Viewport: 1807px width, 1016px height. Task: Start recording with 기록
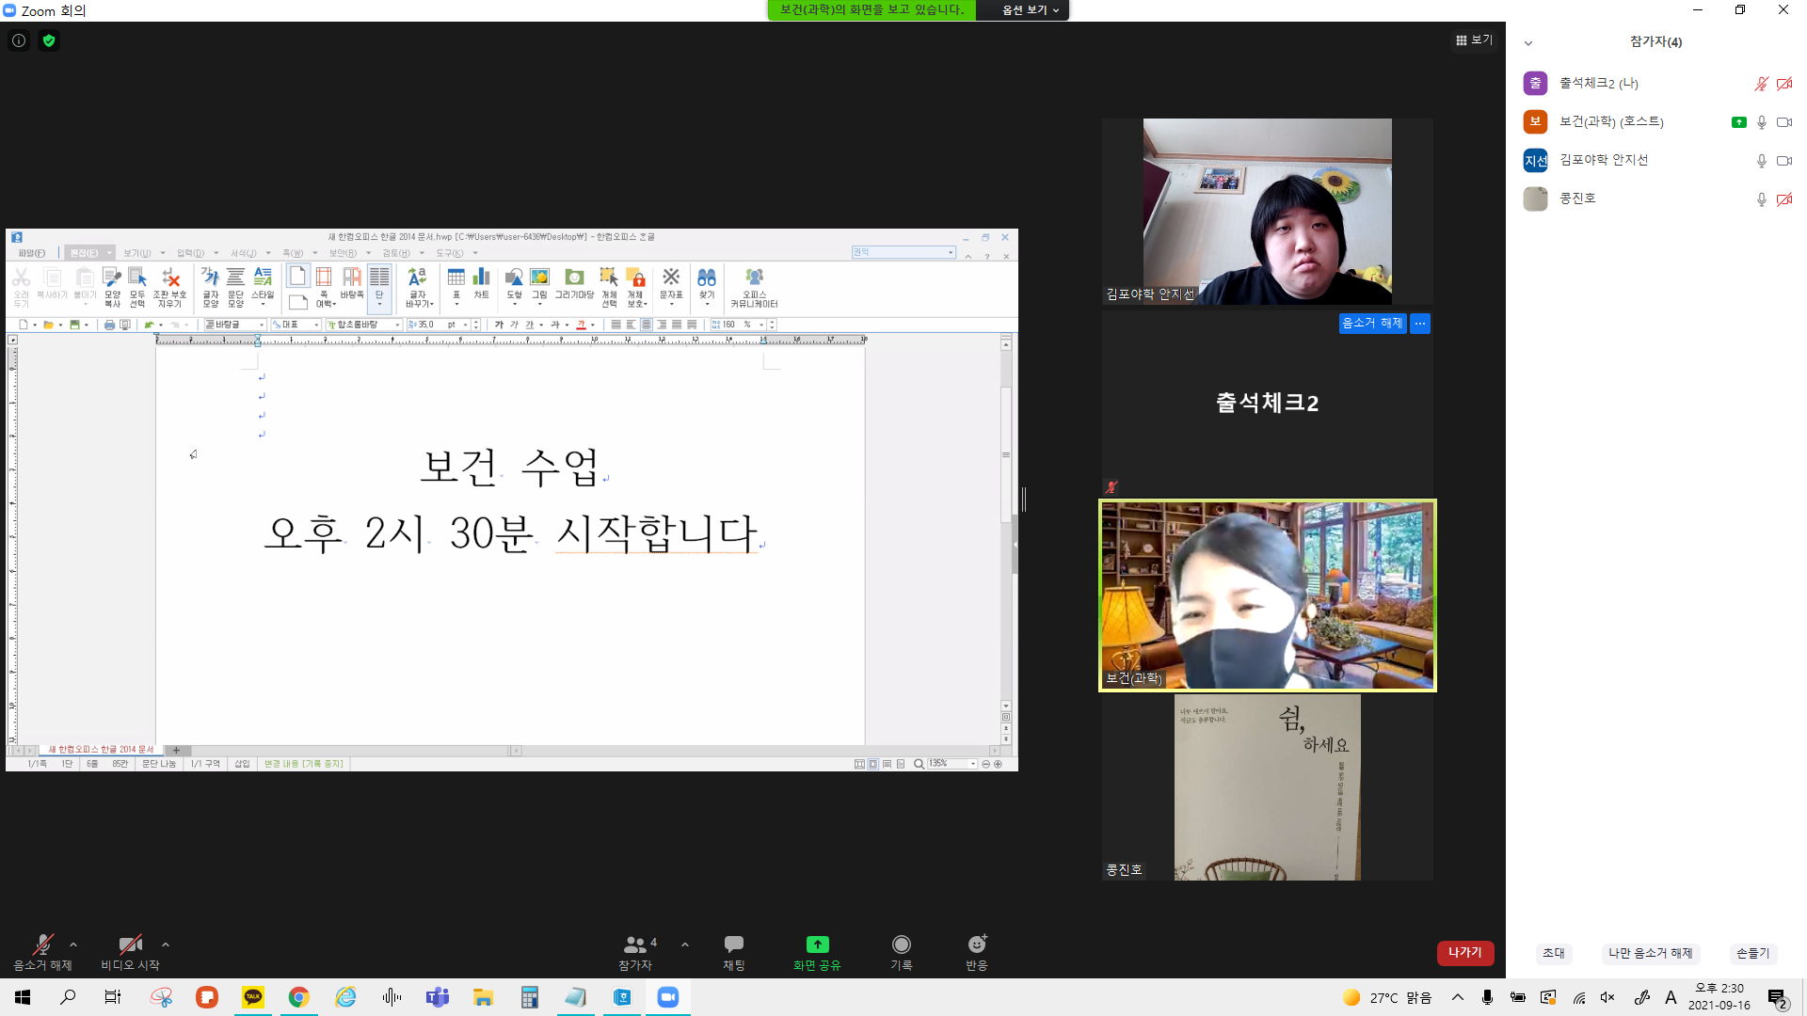coord(902,952)
